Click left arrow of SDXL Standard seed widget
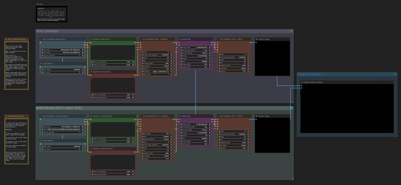The height and width of the screenshot is (185, 401). [x=143, y=52]
